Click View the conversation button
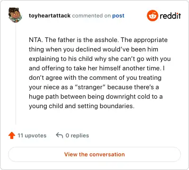189x170 pixels. coord(94,154)
